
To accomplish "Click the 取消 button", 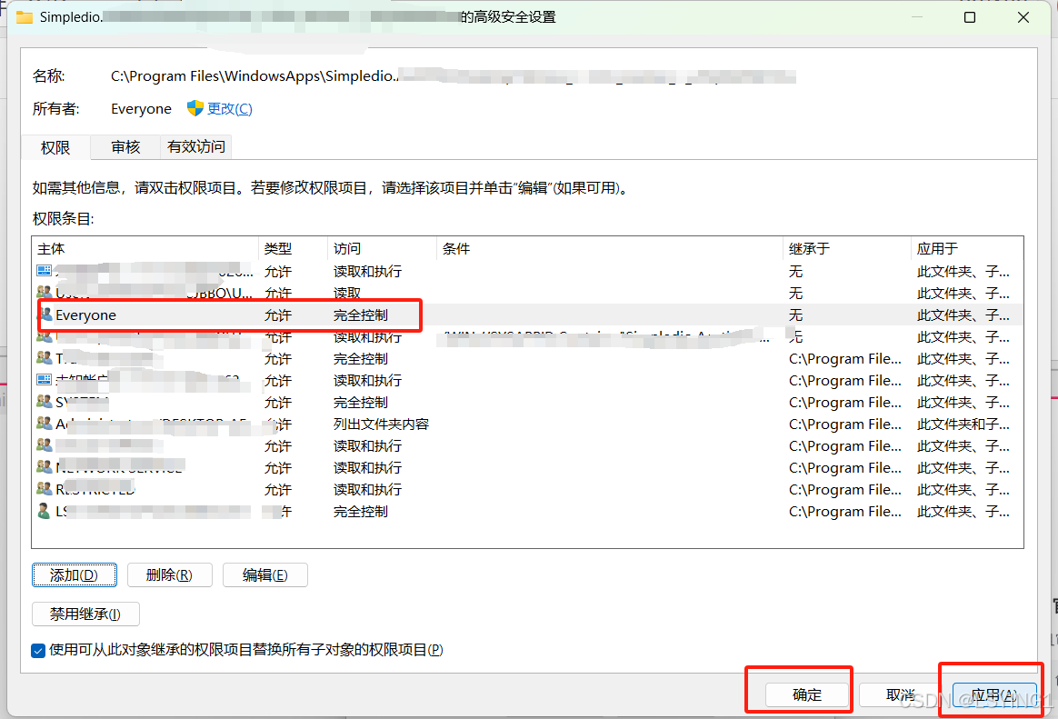I will [901, 694].
